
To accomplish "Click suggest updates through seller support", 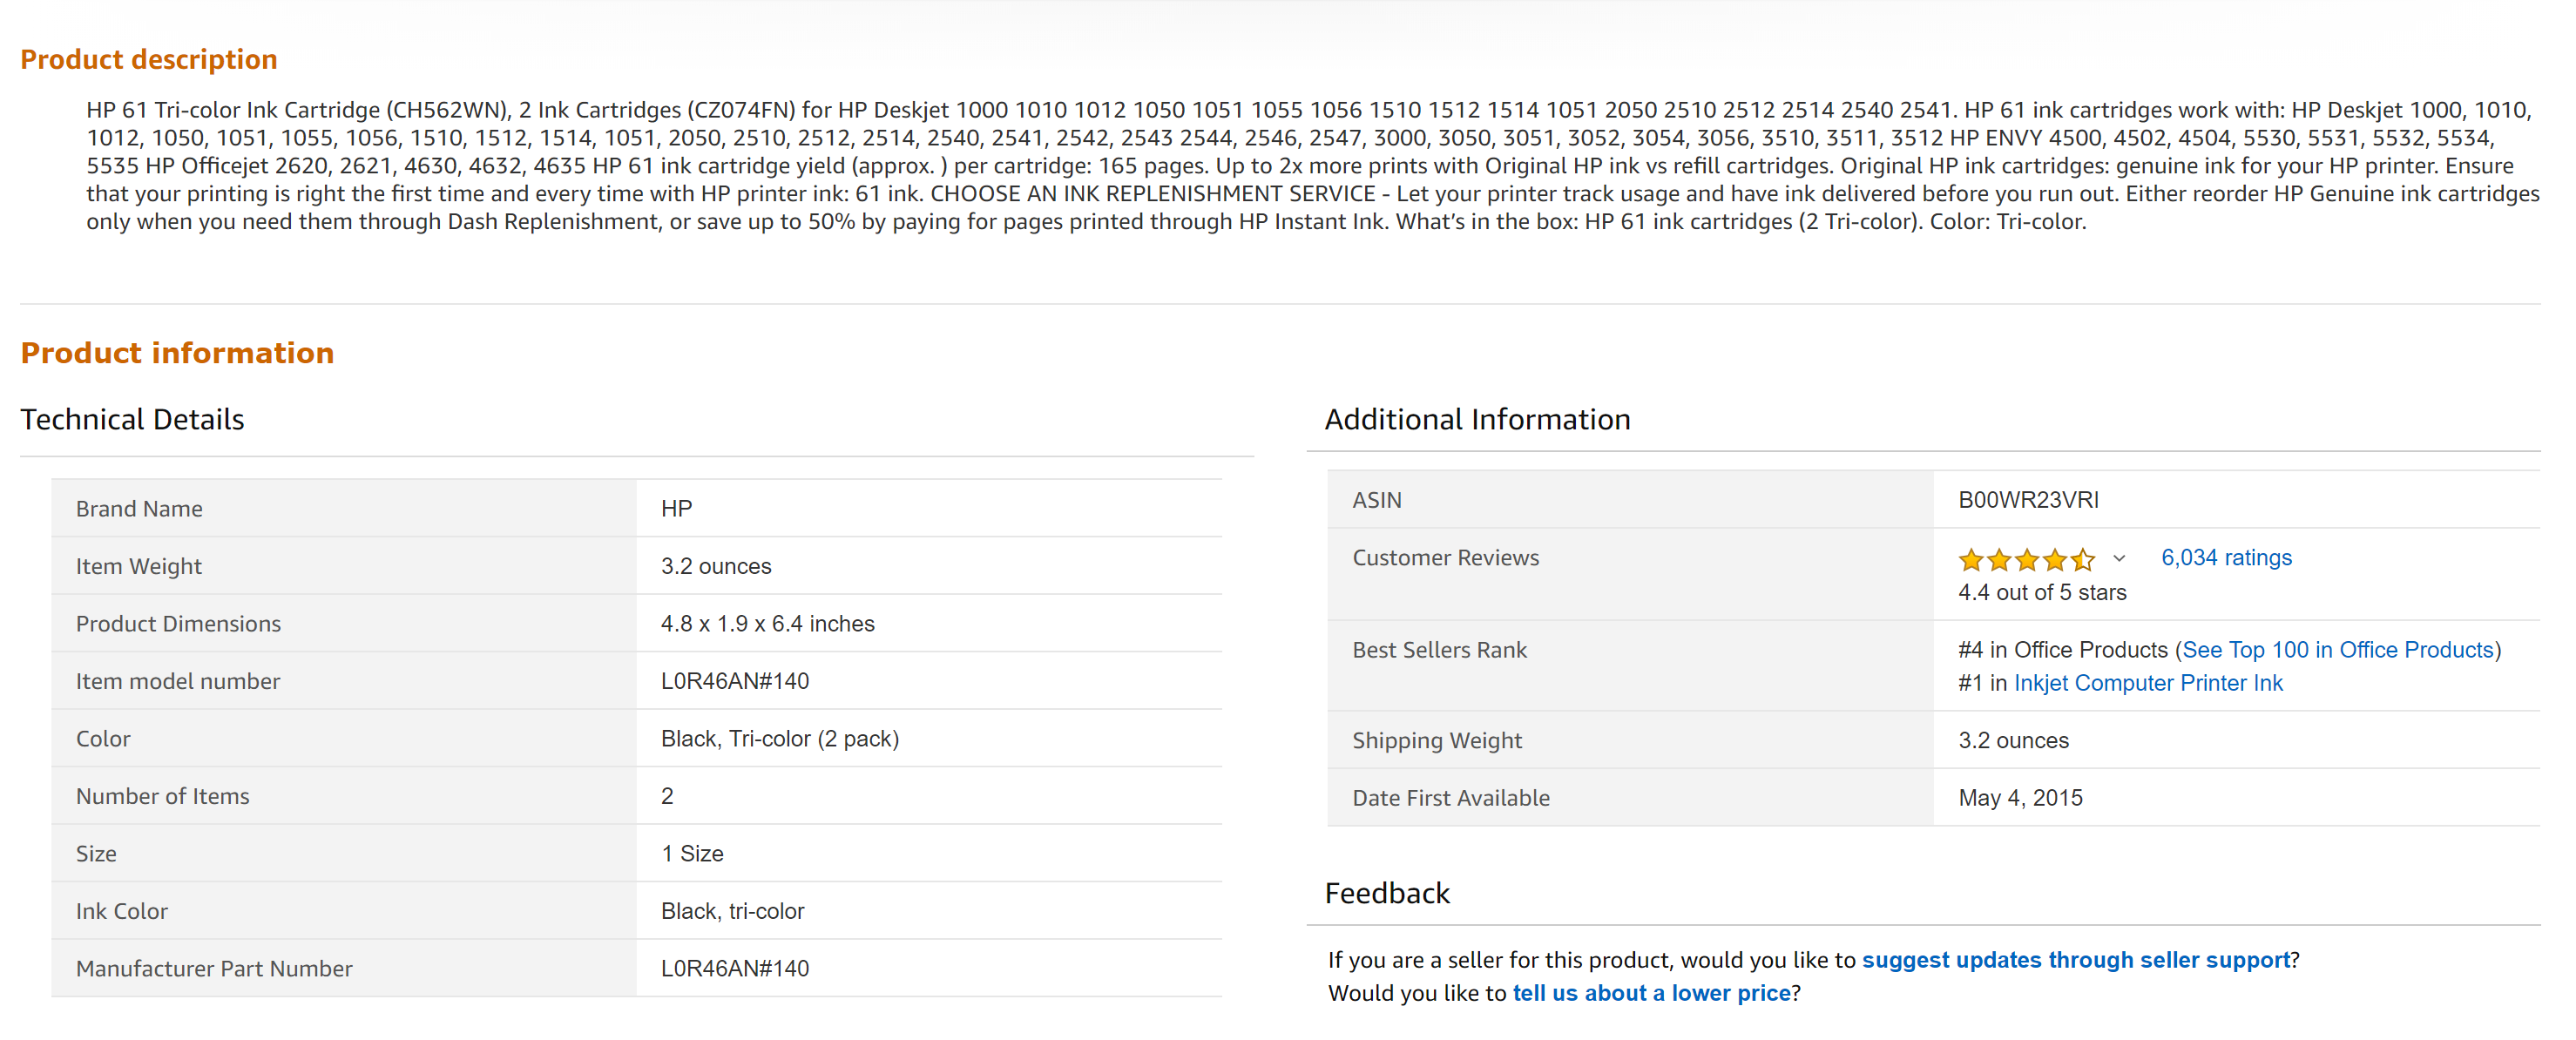I will (2075, 959).
